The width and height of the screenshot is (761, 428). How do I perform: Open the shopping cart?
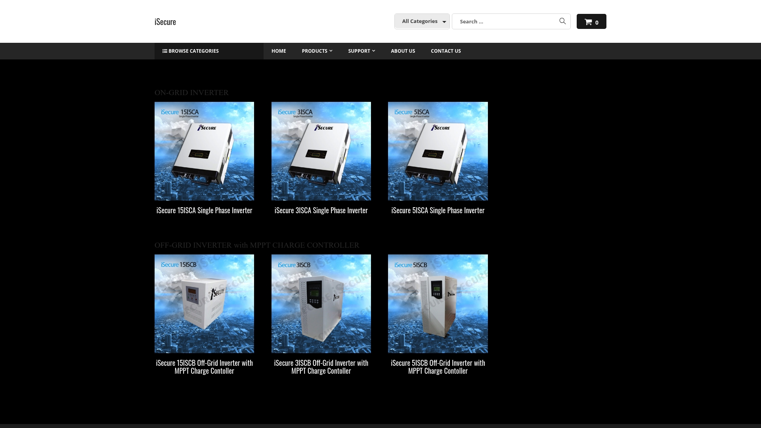pyautogui.click(x=591, y=21)
